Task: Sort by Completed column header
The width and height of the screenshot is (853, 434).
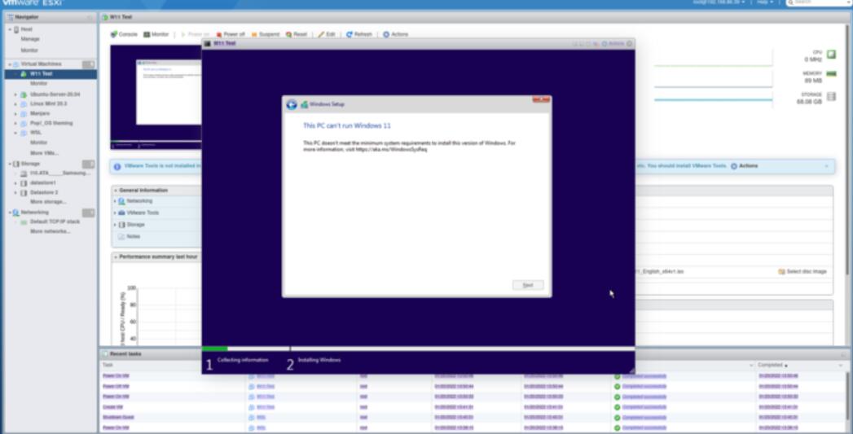Action: pos(772,365)
